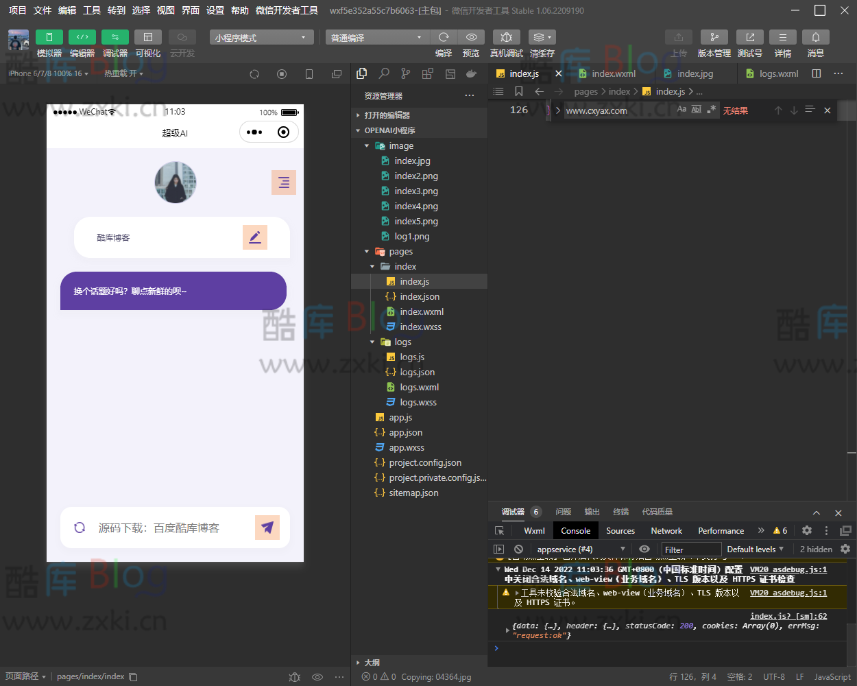Click the send paper-plane icon in simulator
This screenshot has height=686, width=857.
pyautogui.click(x=267, y=528)
